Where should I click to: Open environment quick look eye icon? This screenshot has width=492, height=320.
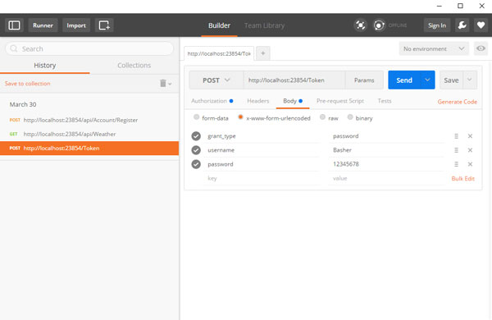coord(481,48)
